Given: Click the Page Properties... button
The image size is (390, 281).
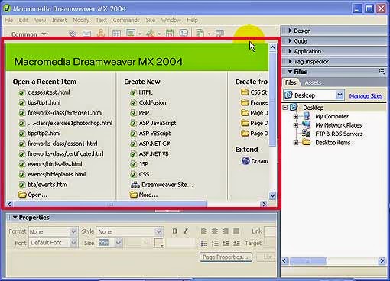Looking at the screenshot, I should pos(226,257).
